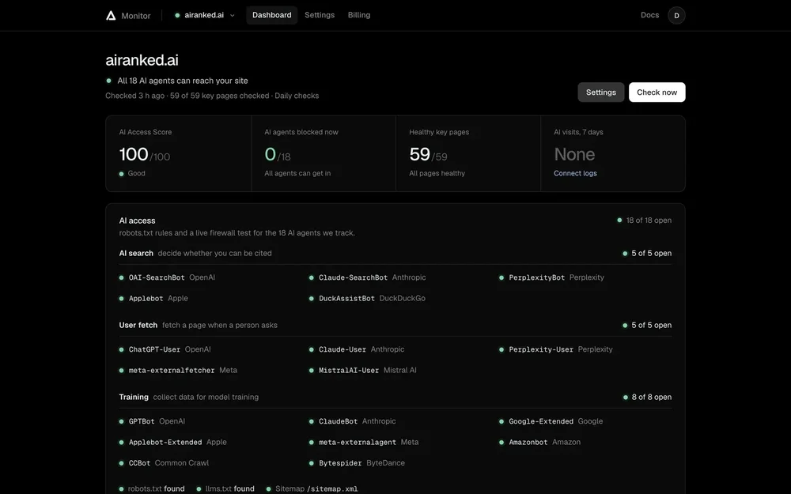
Task: Select the meta-externalagent agent entry
Action: point(364,442)
